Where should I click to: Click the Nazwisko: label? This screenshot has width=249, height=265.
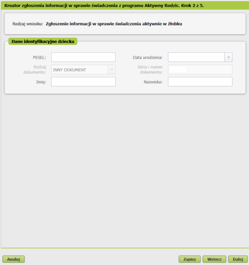(x=153, y=82)
